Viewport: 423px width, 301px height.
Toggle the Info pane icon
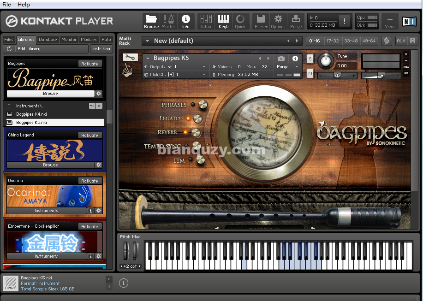pos(185,21)
